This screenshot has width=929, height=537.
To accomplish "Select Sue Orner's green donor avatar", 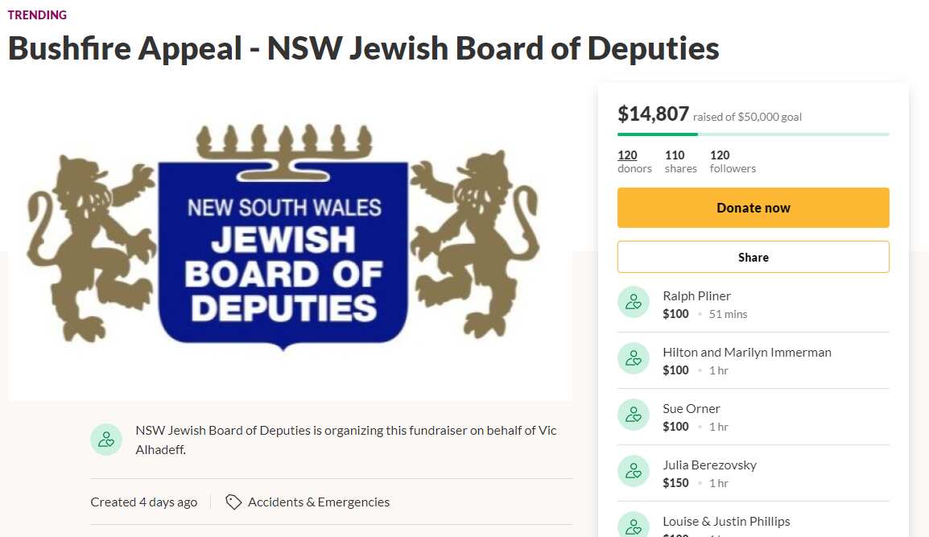I will [x=634, y=415].
